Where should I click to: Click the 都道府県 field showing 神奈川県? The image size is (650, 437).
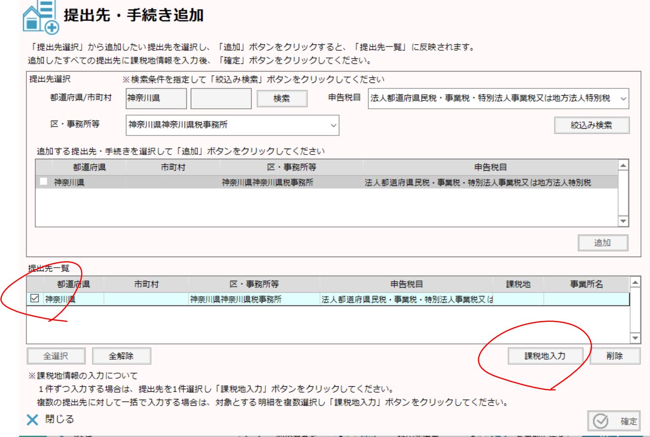(156, 99)
